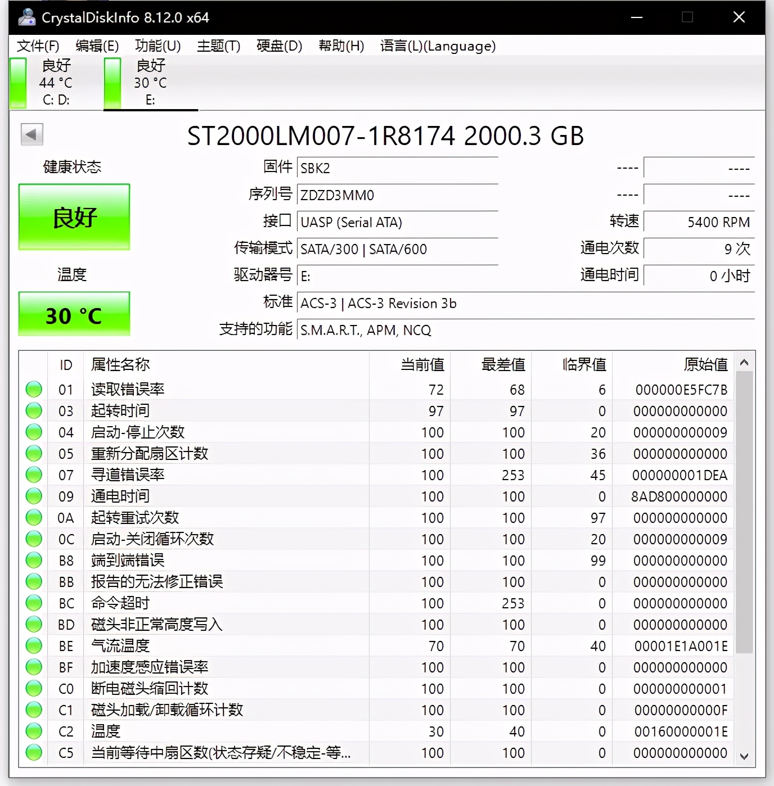Click status circle for C0 断电磁头缩回计数 row

click(34, 688)
